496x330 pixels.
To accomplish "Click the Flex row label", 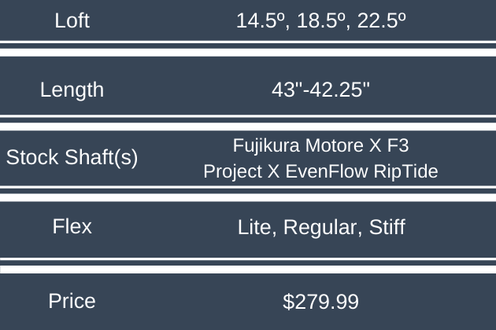I will pos(72,227).
